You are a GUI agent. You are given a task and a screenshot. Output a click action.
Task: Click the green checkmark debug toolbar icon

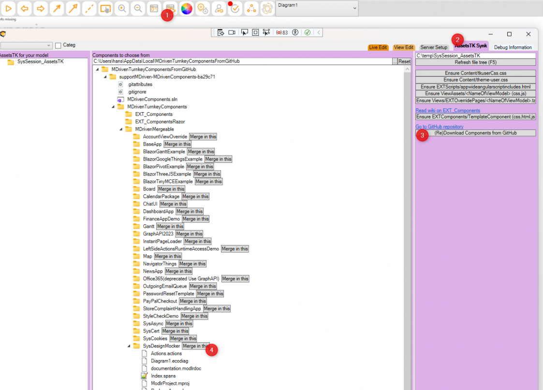tap(307, 32)
